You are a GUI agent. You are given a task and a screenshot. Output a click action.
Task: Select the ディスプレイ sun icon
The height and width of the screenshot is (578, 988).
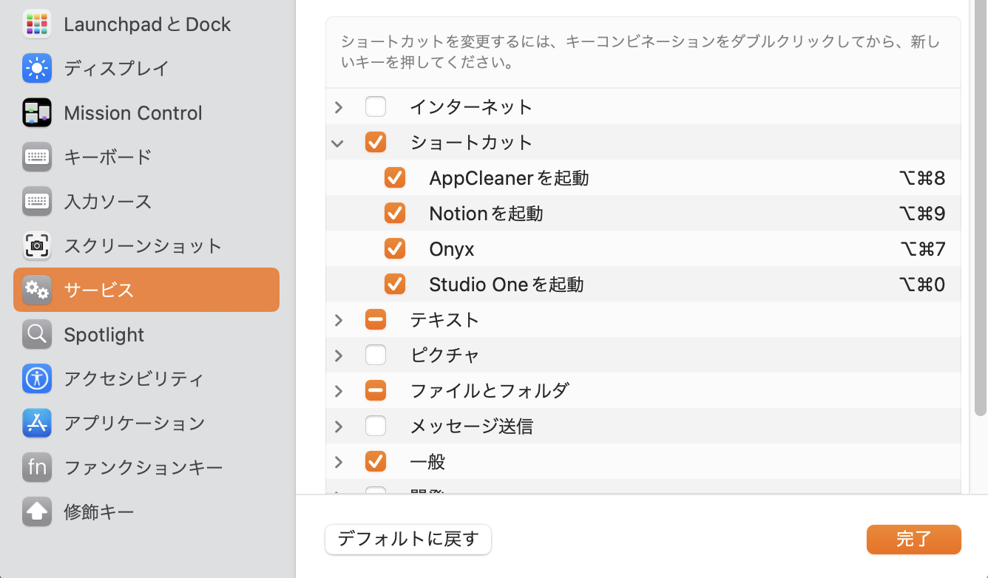36,68
